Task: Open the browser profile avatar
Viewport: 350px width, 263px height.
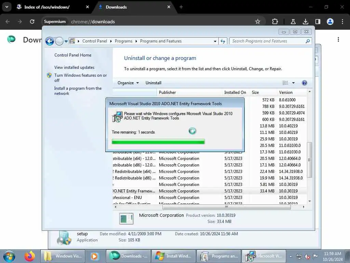Action: coord(330,22)
